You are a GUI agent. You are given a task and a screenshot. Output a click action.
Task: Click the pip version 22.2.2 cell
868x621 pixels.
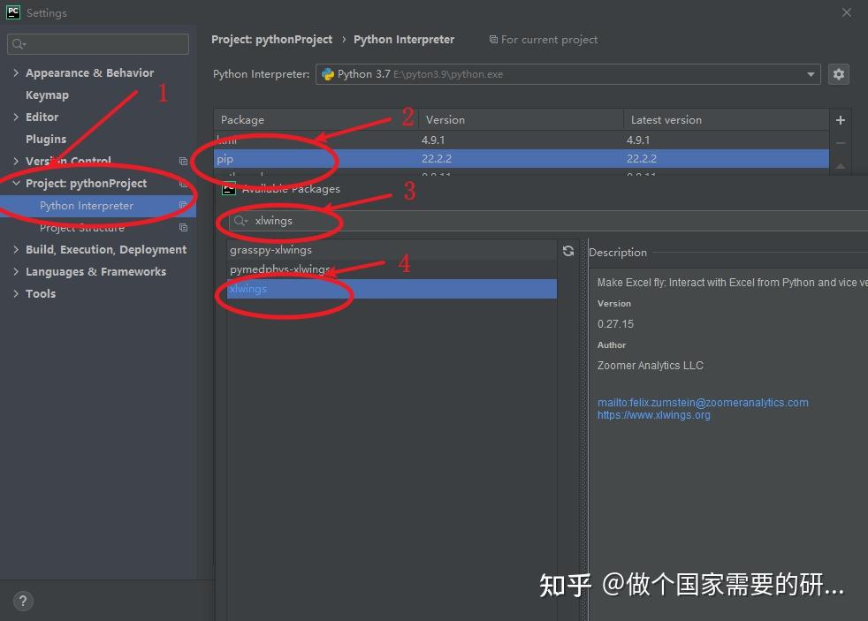pos(437,159)
